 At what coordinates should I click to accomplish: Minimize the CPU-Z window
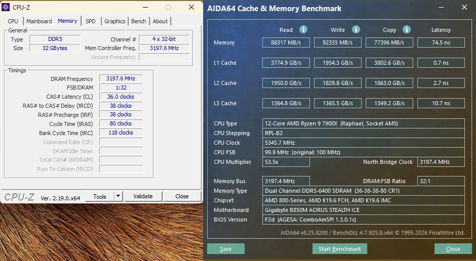coord(145,7)
